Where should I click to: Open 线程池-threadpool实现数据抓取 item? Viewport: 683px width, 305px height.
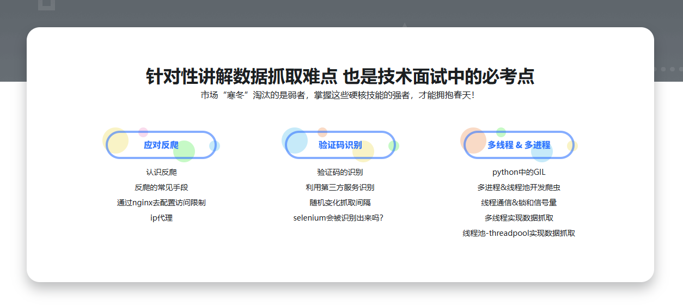[x=519, y=233]
